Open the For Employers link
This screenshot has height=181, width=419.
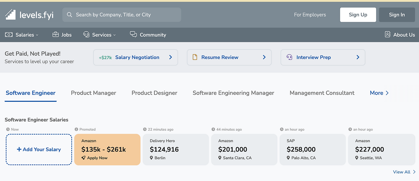(310, 15)
